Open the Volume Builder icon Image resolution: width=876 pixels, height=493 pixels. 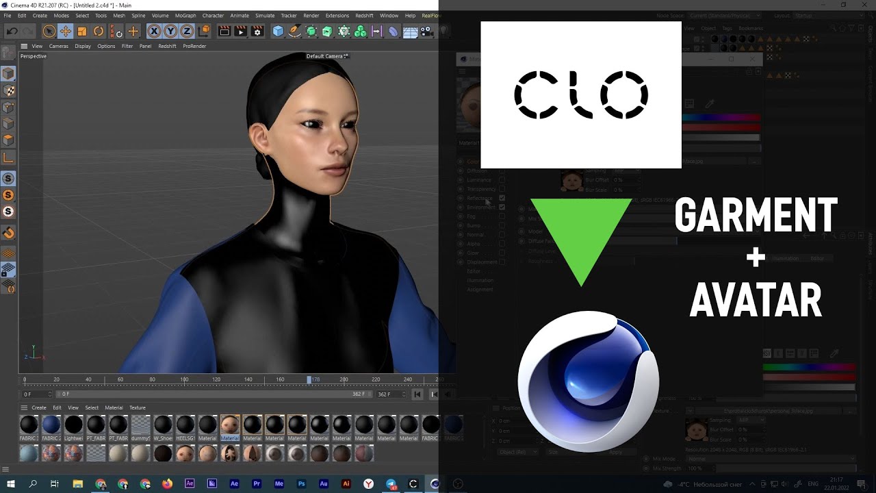point(360,31)
